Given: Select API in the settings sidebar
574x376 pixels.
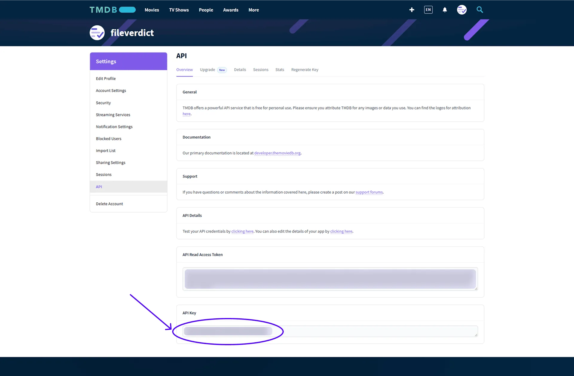Looking at the screenshot, I should click(129, 187).
